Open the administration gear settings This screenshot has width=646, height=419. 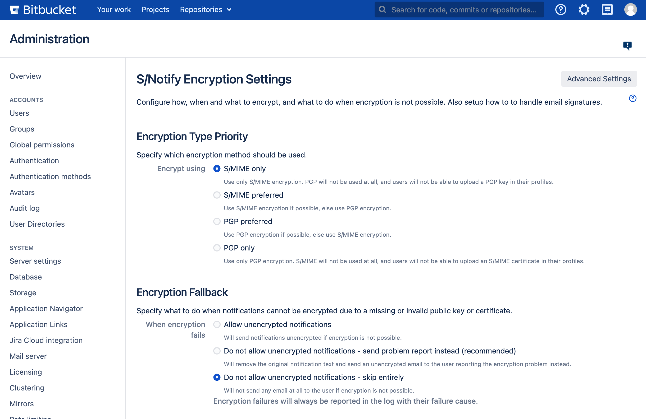click(x=584, y=10)
